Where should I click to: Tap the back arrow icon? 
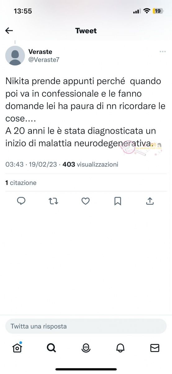click(9, 31)
